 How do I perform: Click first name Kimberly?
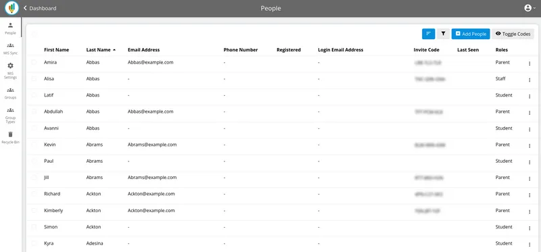53,210
